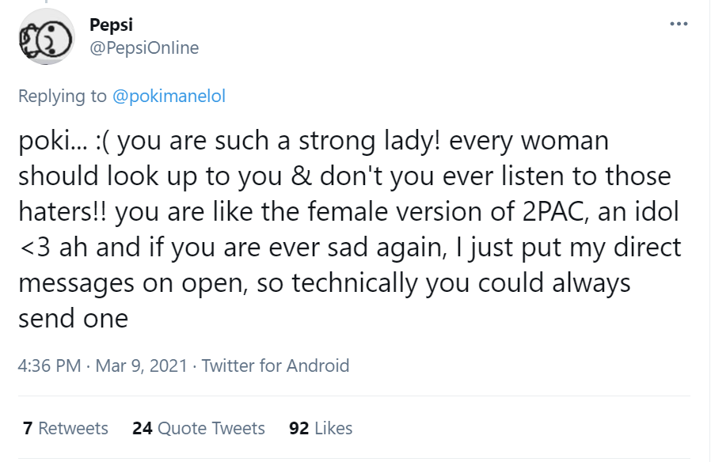Viewport: 711px width, 462px height.
Task: Click "send one" at the tweet's end
Action: coord(73,319)
